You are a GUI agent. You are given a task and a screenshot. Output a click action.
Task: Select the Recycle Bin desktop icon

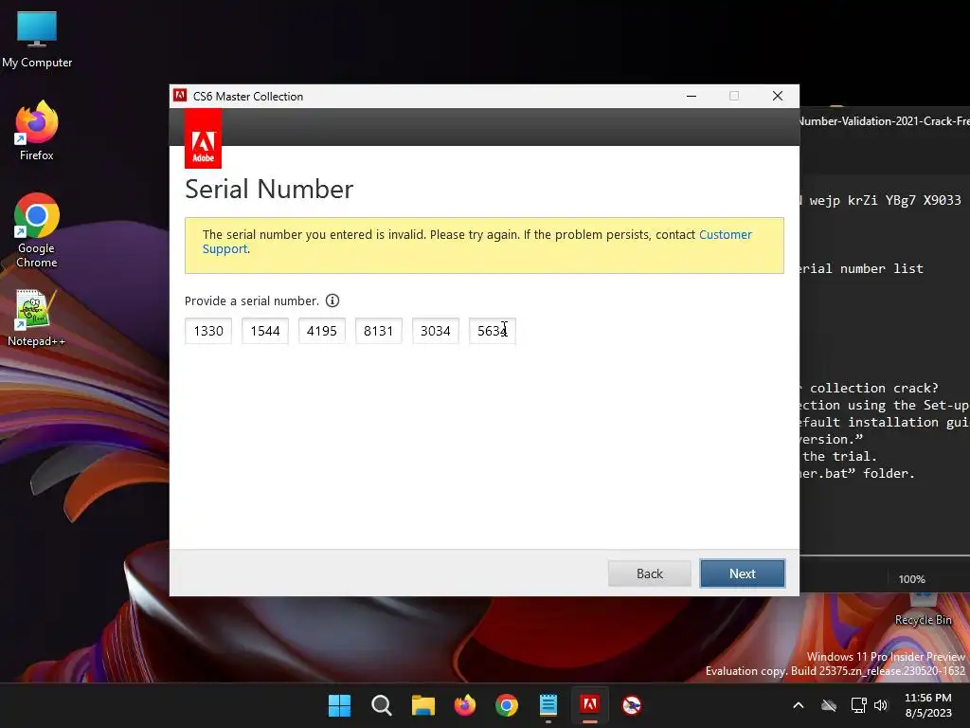923,610
